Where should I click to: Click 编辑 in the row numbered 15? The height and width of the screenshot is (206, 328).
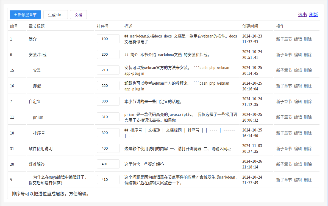coord(298,70)
